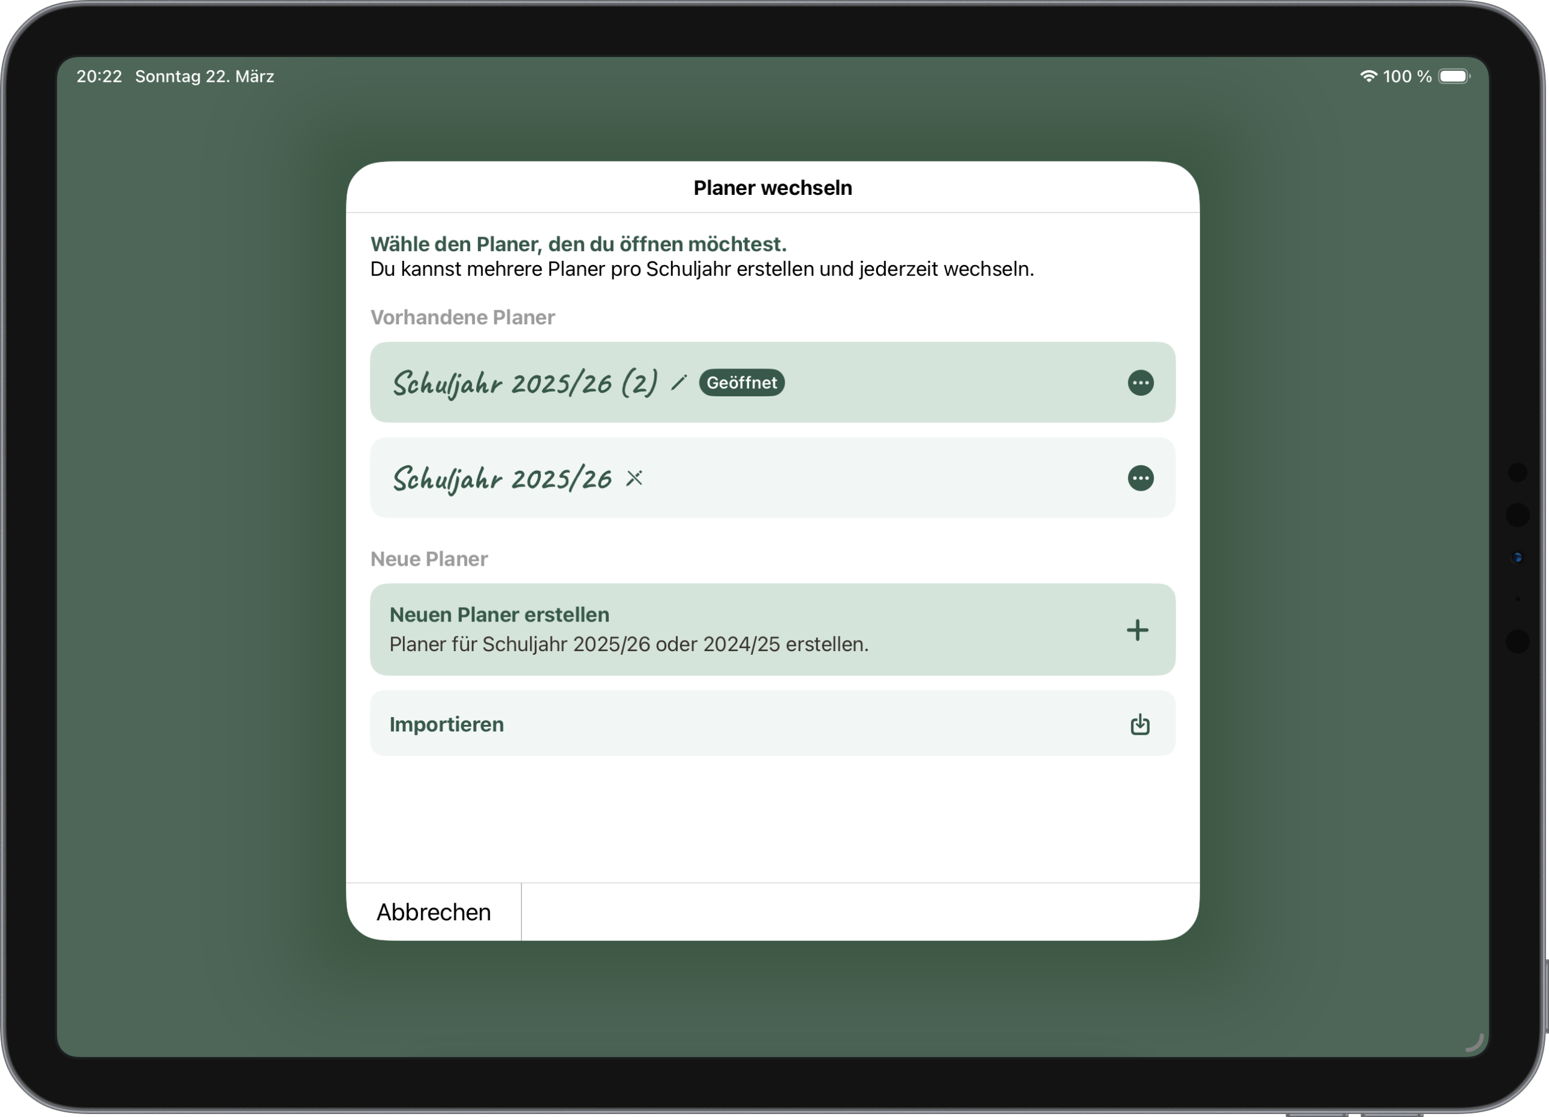This screenshot has width=1549, height=1117.
Task: Tap the 20:22 clock in status bar
Action: pos(99,76)
